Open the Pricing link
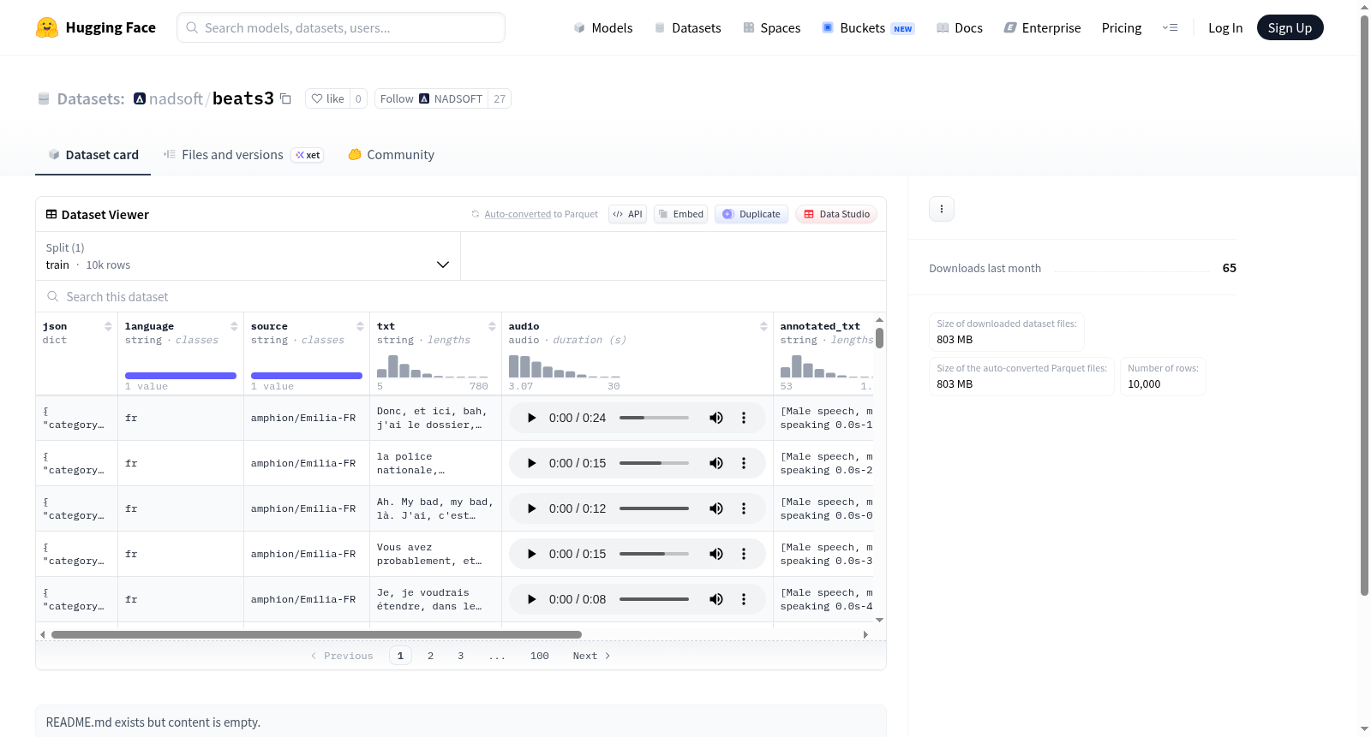 (1122, 28)
